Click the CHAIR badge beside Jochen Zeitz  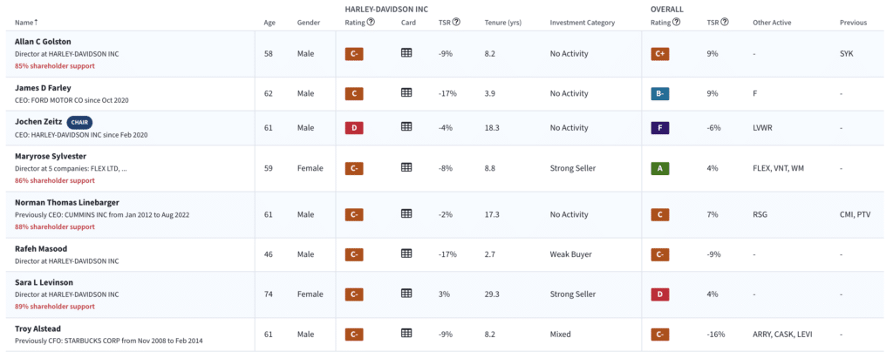click(79, 122)
